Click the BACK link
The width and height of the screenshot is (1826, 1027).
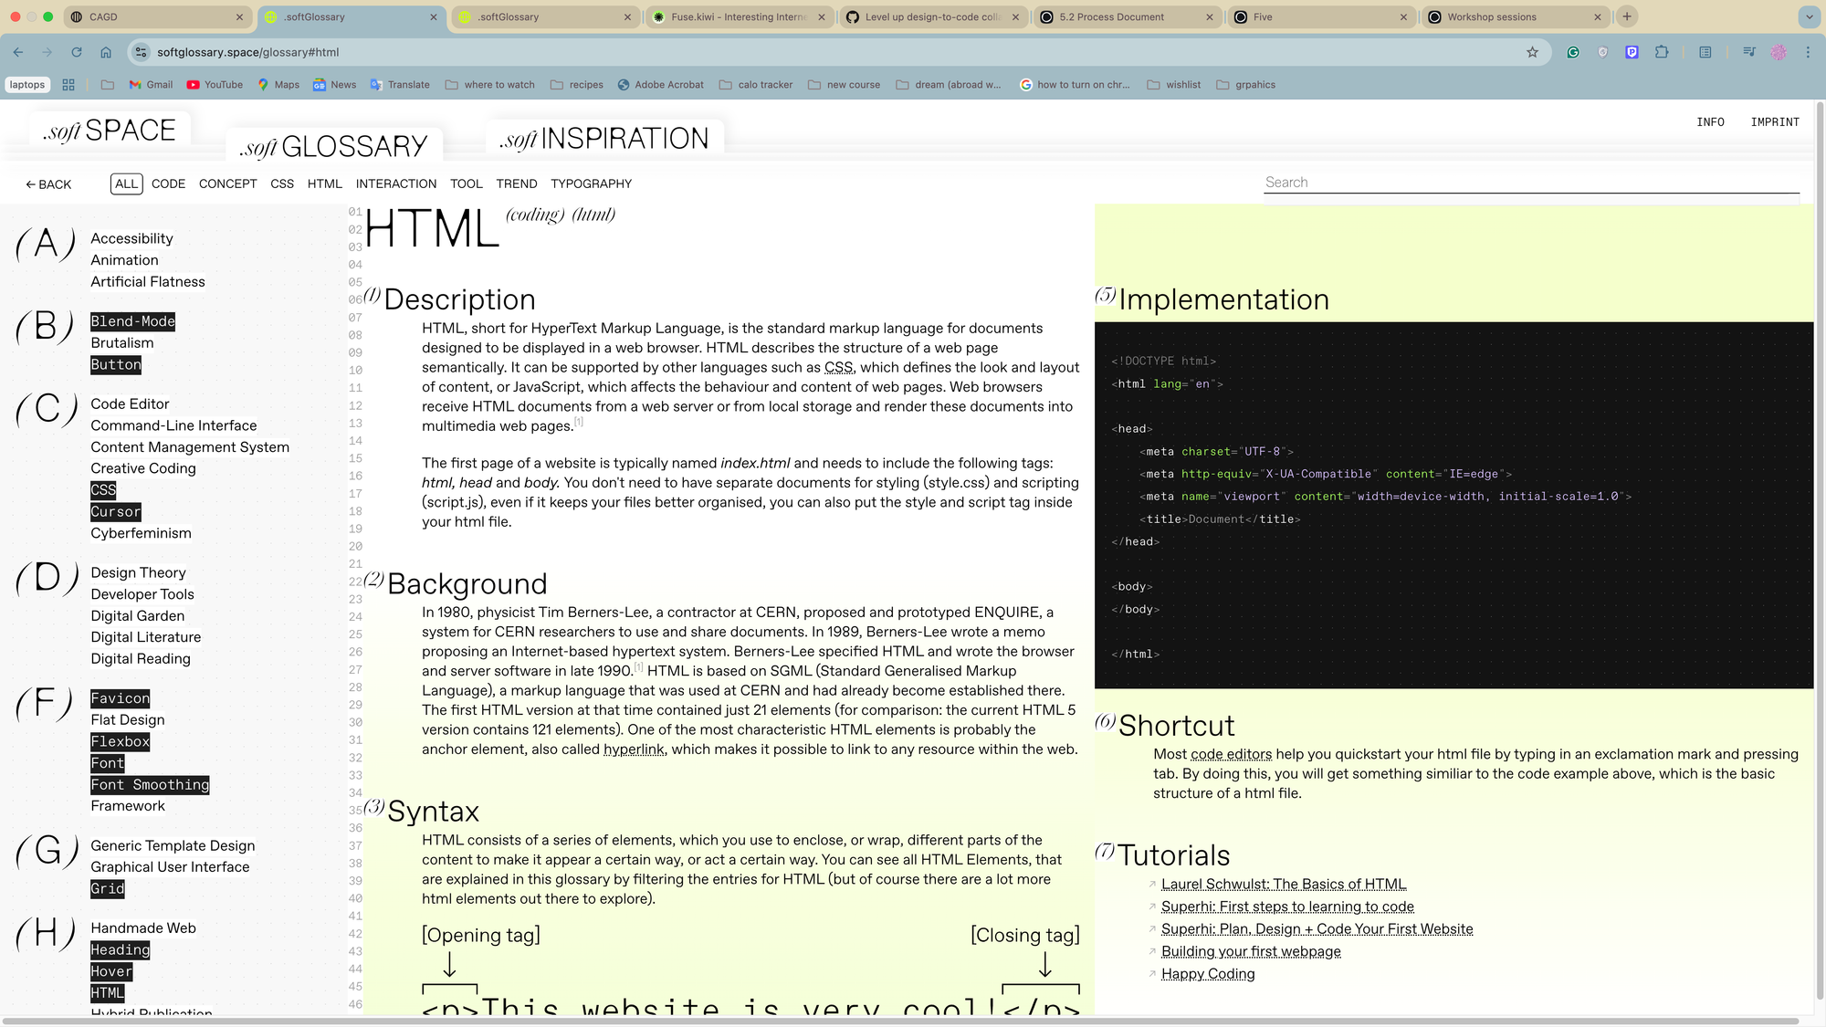[x=48, y=184]
